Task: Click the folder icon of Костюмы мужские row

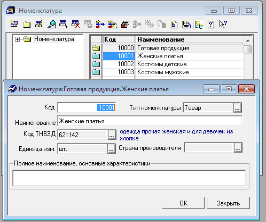Action: 96,72
